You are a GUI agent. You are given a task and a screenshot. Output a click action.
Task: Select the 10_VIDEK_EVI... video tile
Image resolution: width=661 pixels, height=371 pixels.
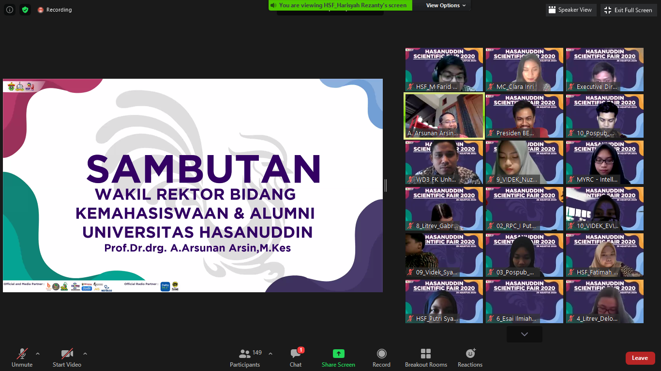605,209
